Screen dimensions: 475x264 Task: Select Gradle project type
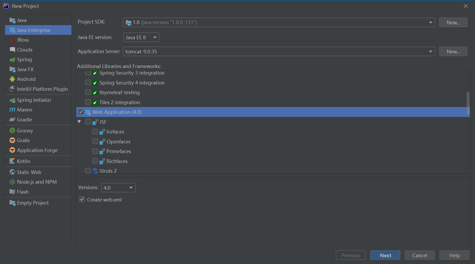click(x=38, y=120)
